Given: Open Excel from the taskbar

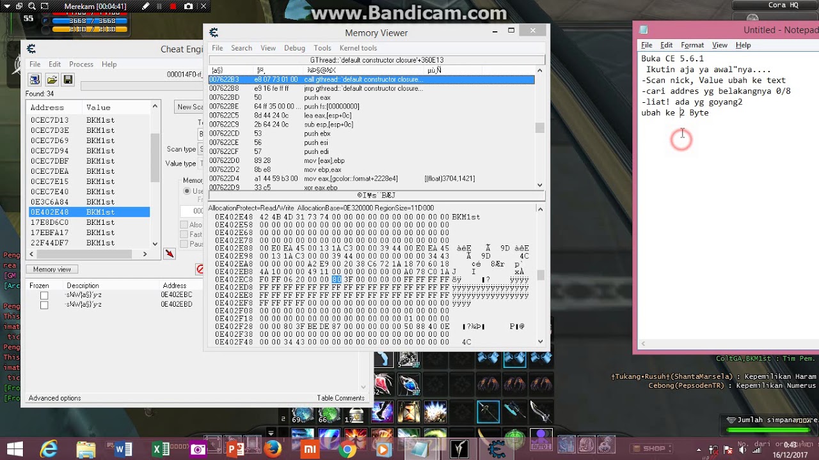Looking at the screenshot, I should 160,449.
